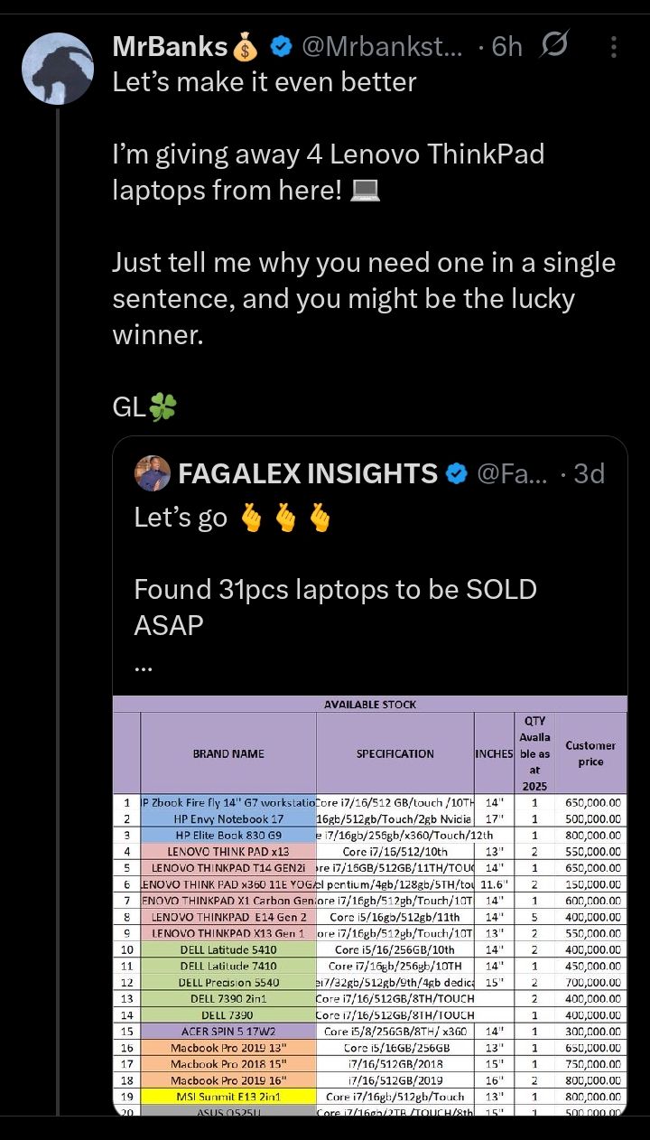This screenshot has height=1140, width=650.
Task: Open MrBanks' profile picture
Action: [x=57, y=70]
